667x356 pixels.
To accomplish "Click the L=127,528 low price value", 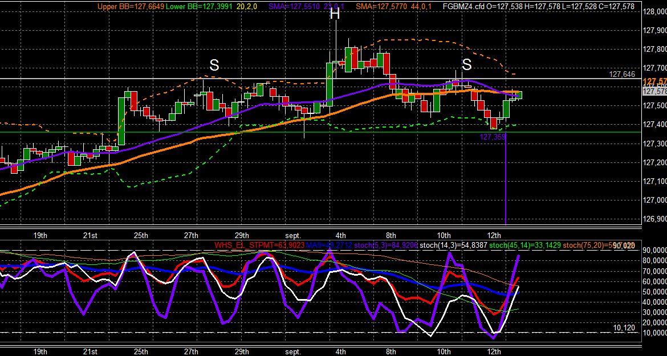I will pos(578,6).
